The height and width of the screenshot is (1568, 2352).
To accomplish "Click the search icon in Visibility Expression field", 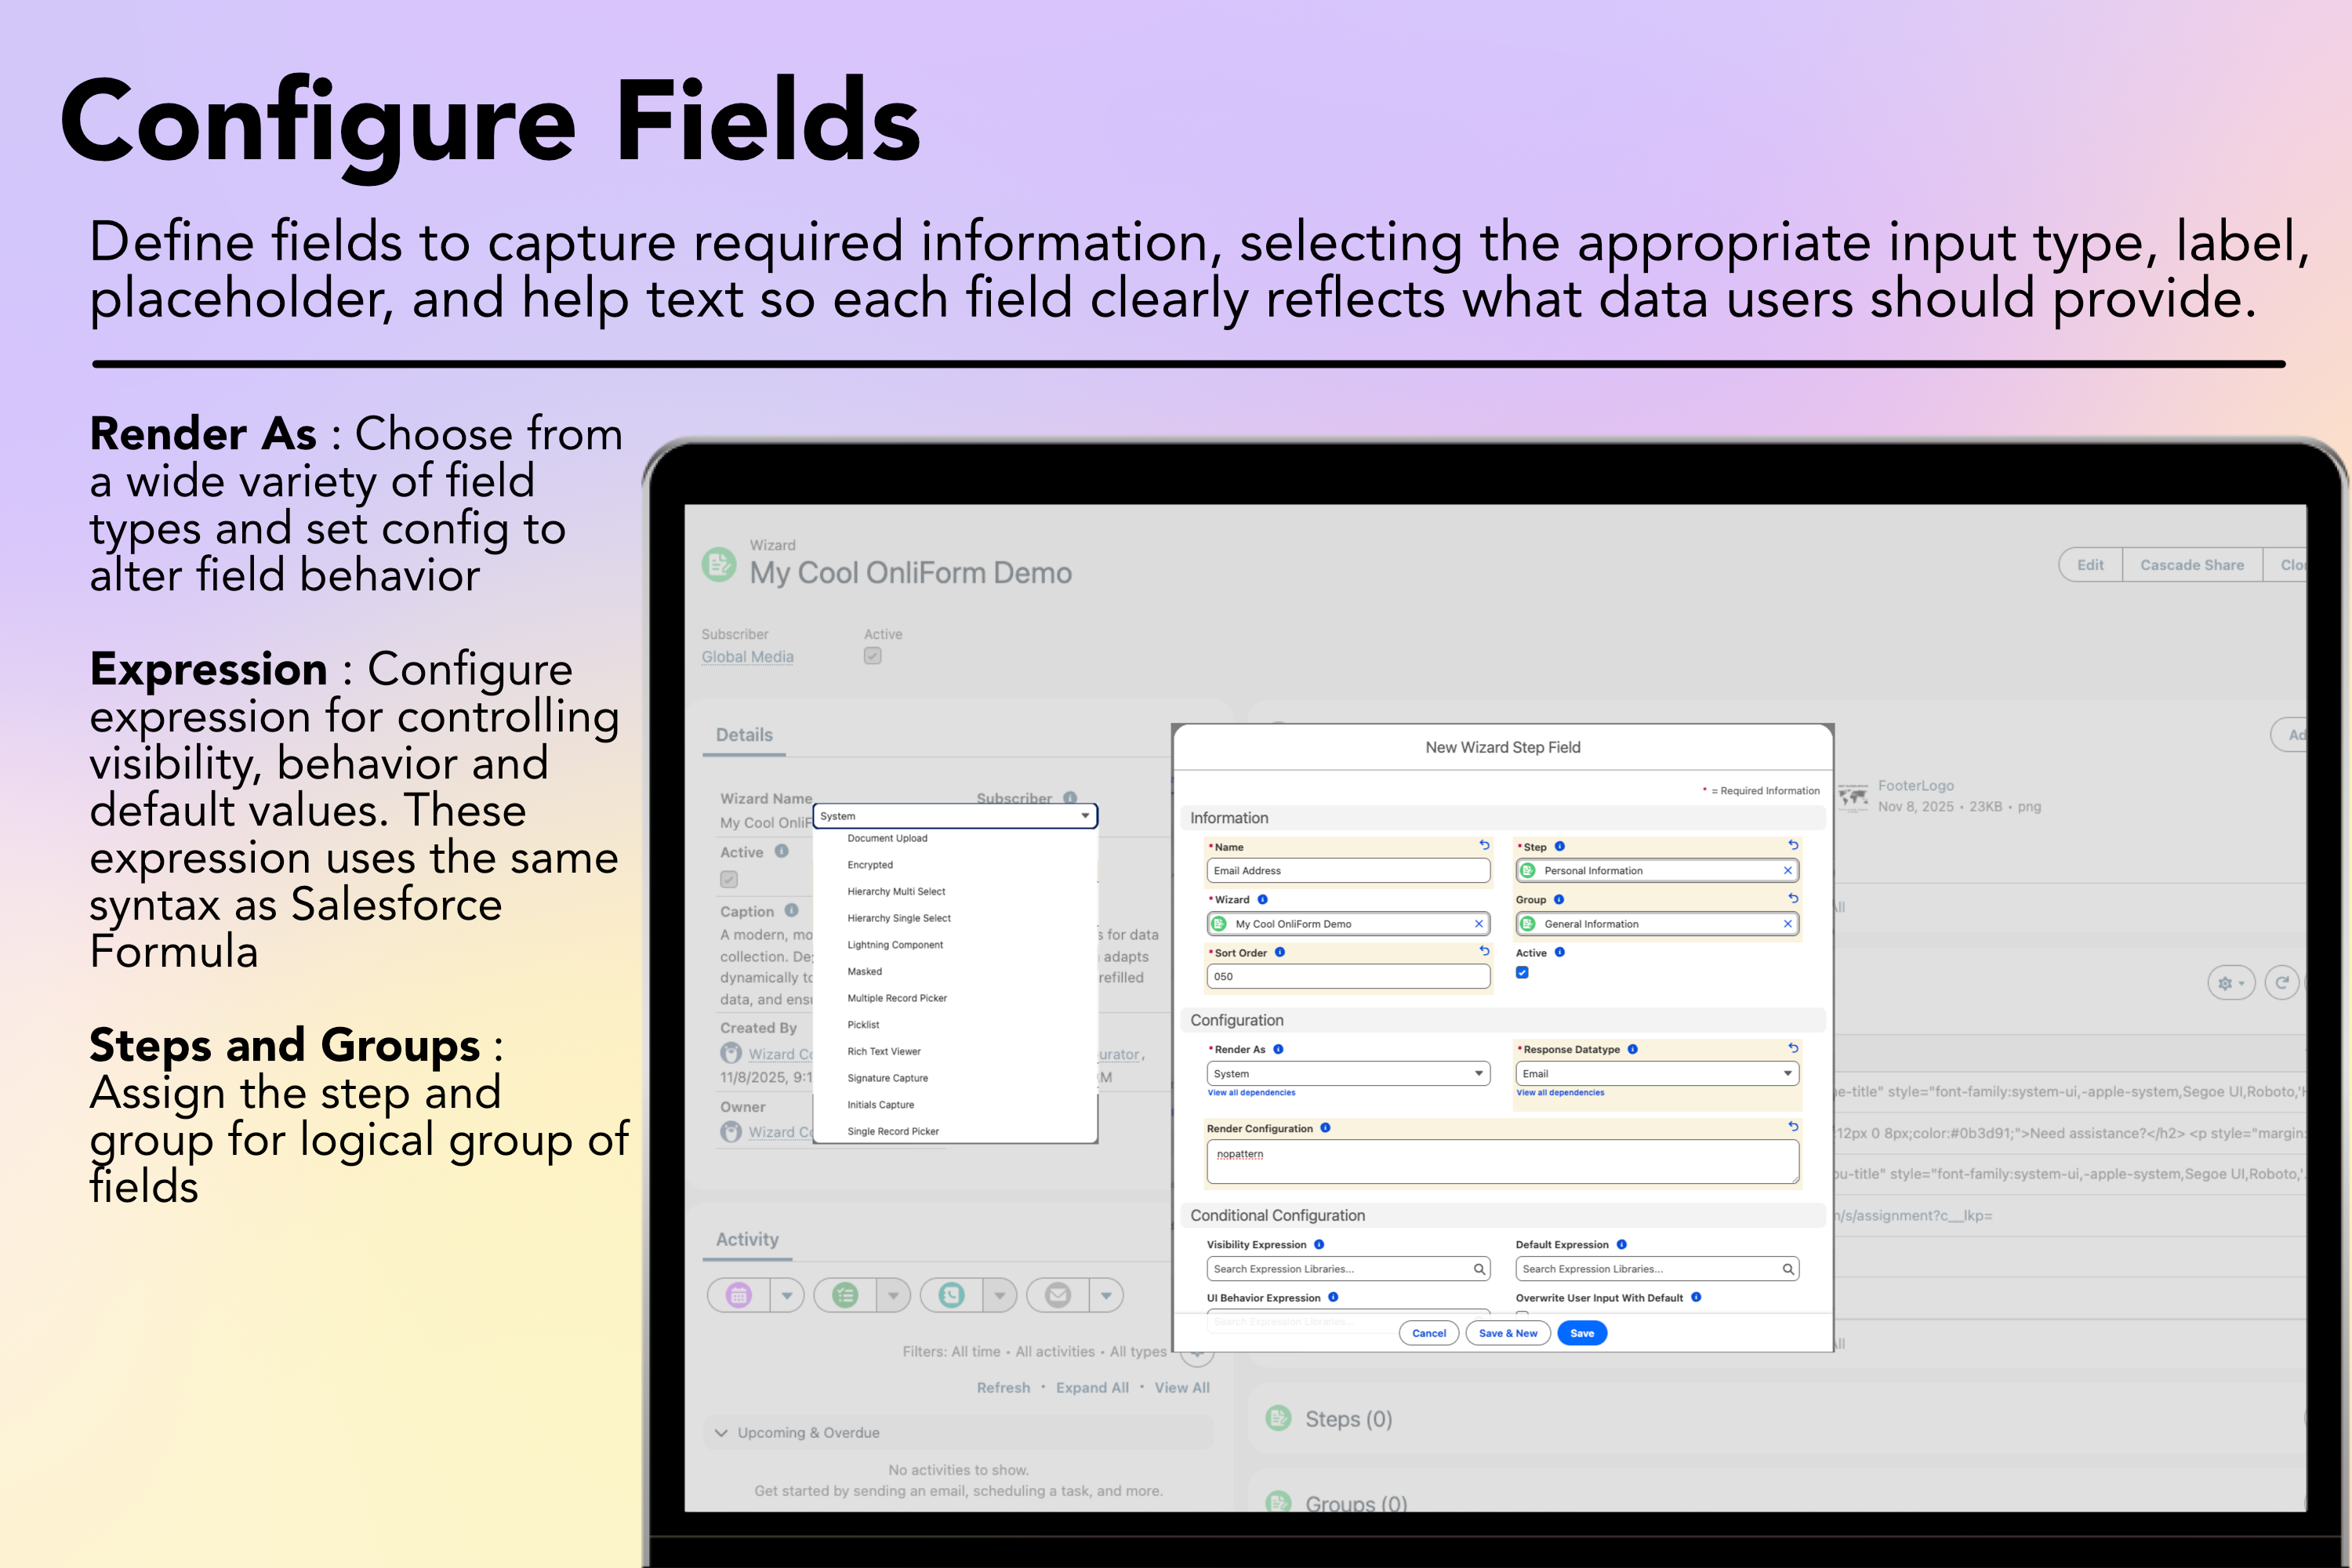I will pos(1479,1269).
